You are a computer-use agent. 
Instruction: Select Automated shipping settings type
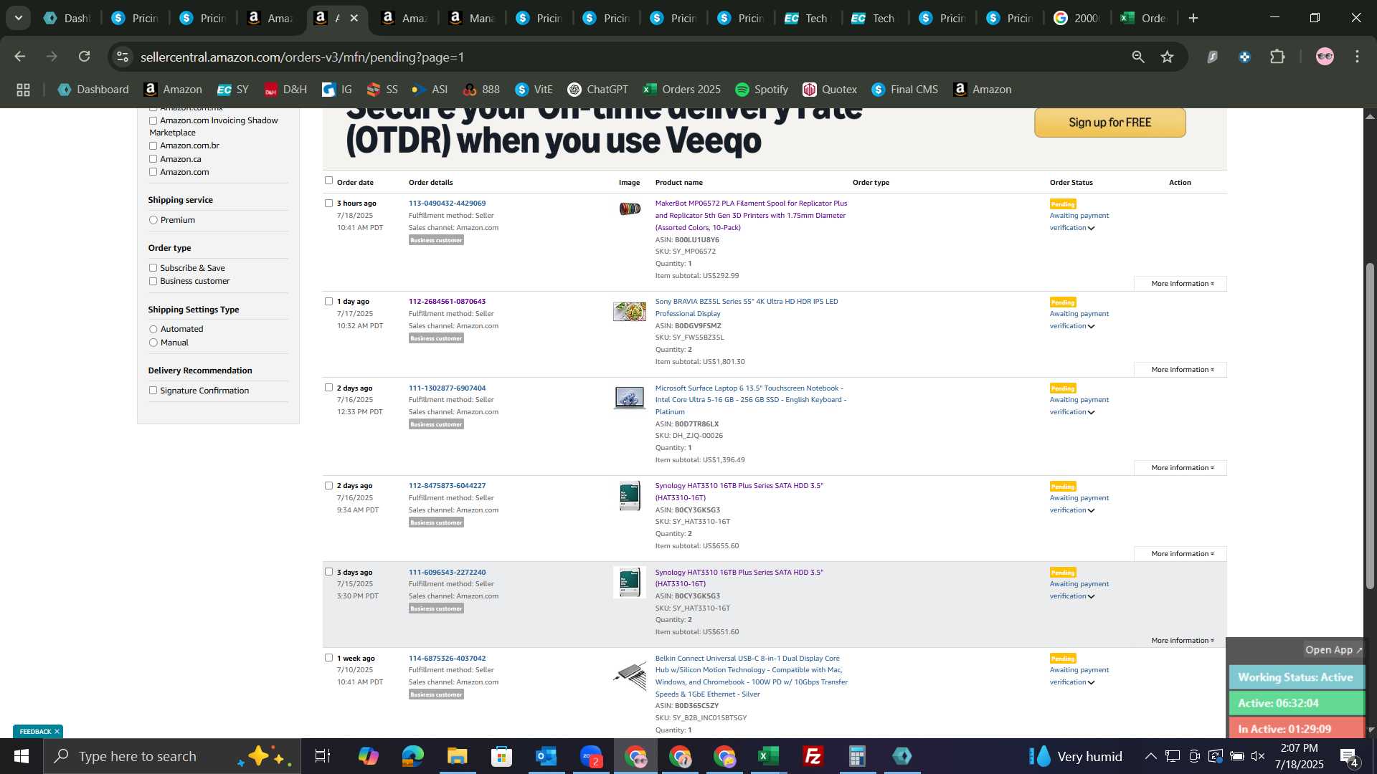coord(153,329)
